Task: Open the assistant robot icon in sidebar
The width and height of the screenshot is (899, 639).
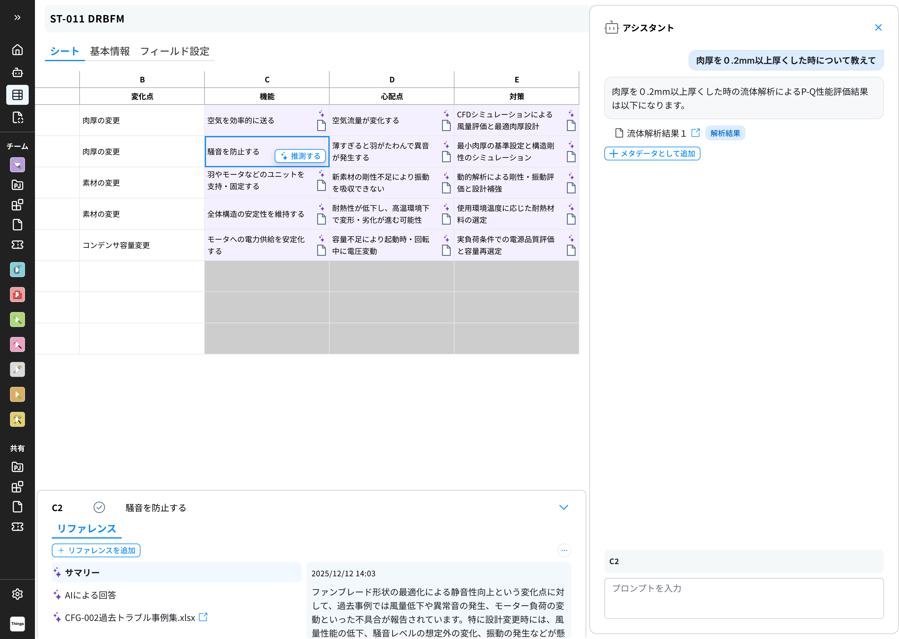Action: 17,72
